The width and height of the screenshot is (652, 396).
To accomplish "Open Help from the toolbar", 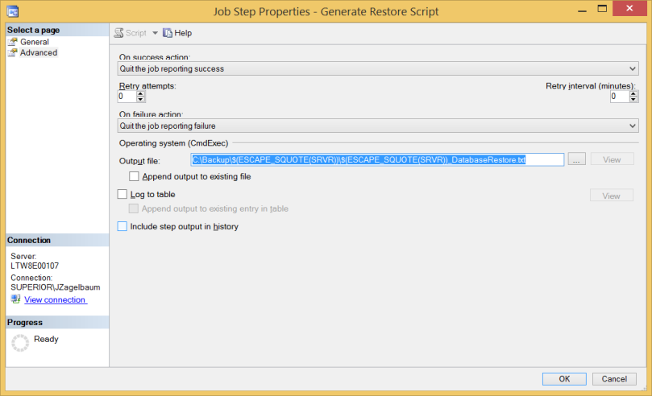I will (x=177, y=33).
